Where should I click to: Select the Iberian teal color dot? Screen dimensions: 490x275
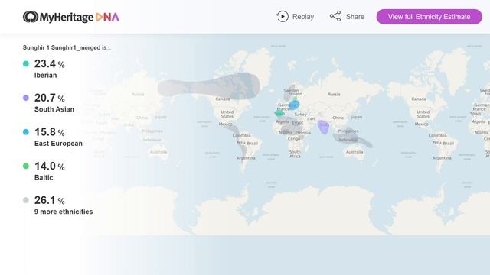click(26, 63)
